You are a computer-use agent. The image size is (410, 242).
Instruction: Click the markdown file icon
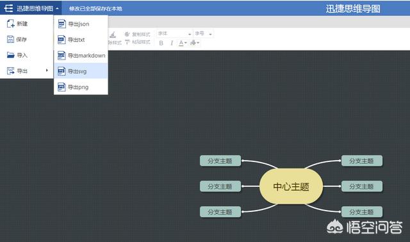61,55
